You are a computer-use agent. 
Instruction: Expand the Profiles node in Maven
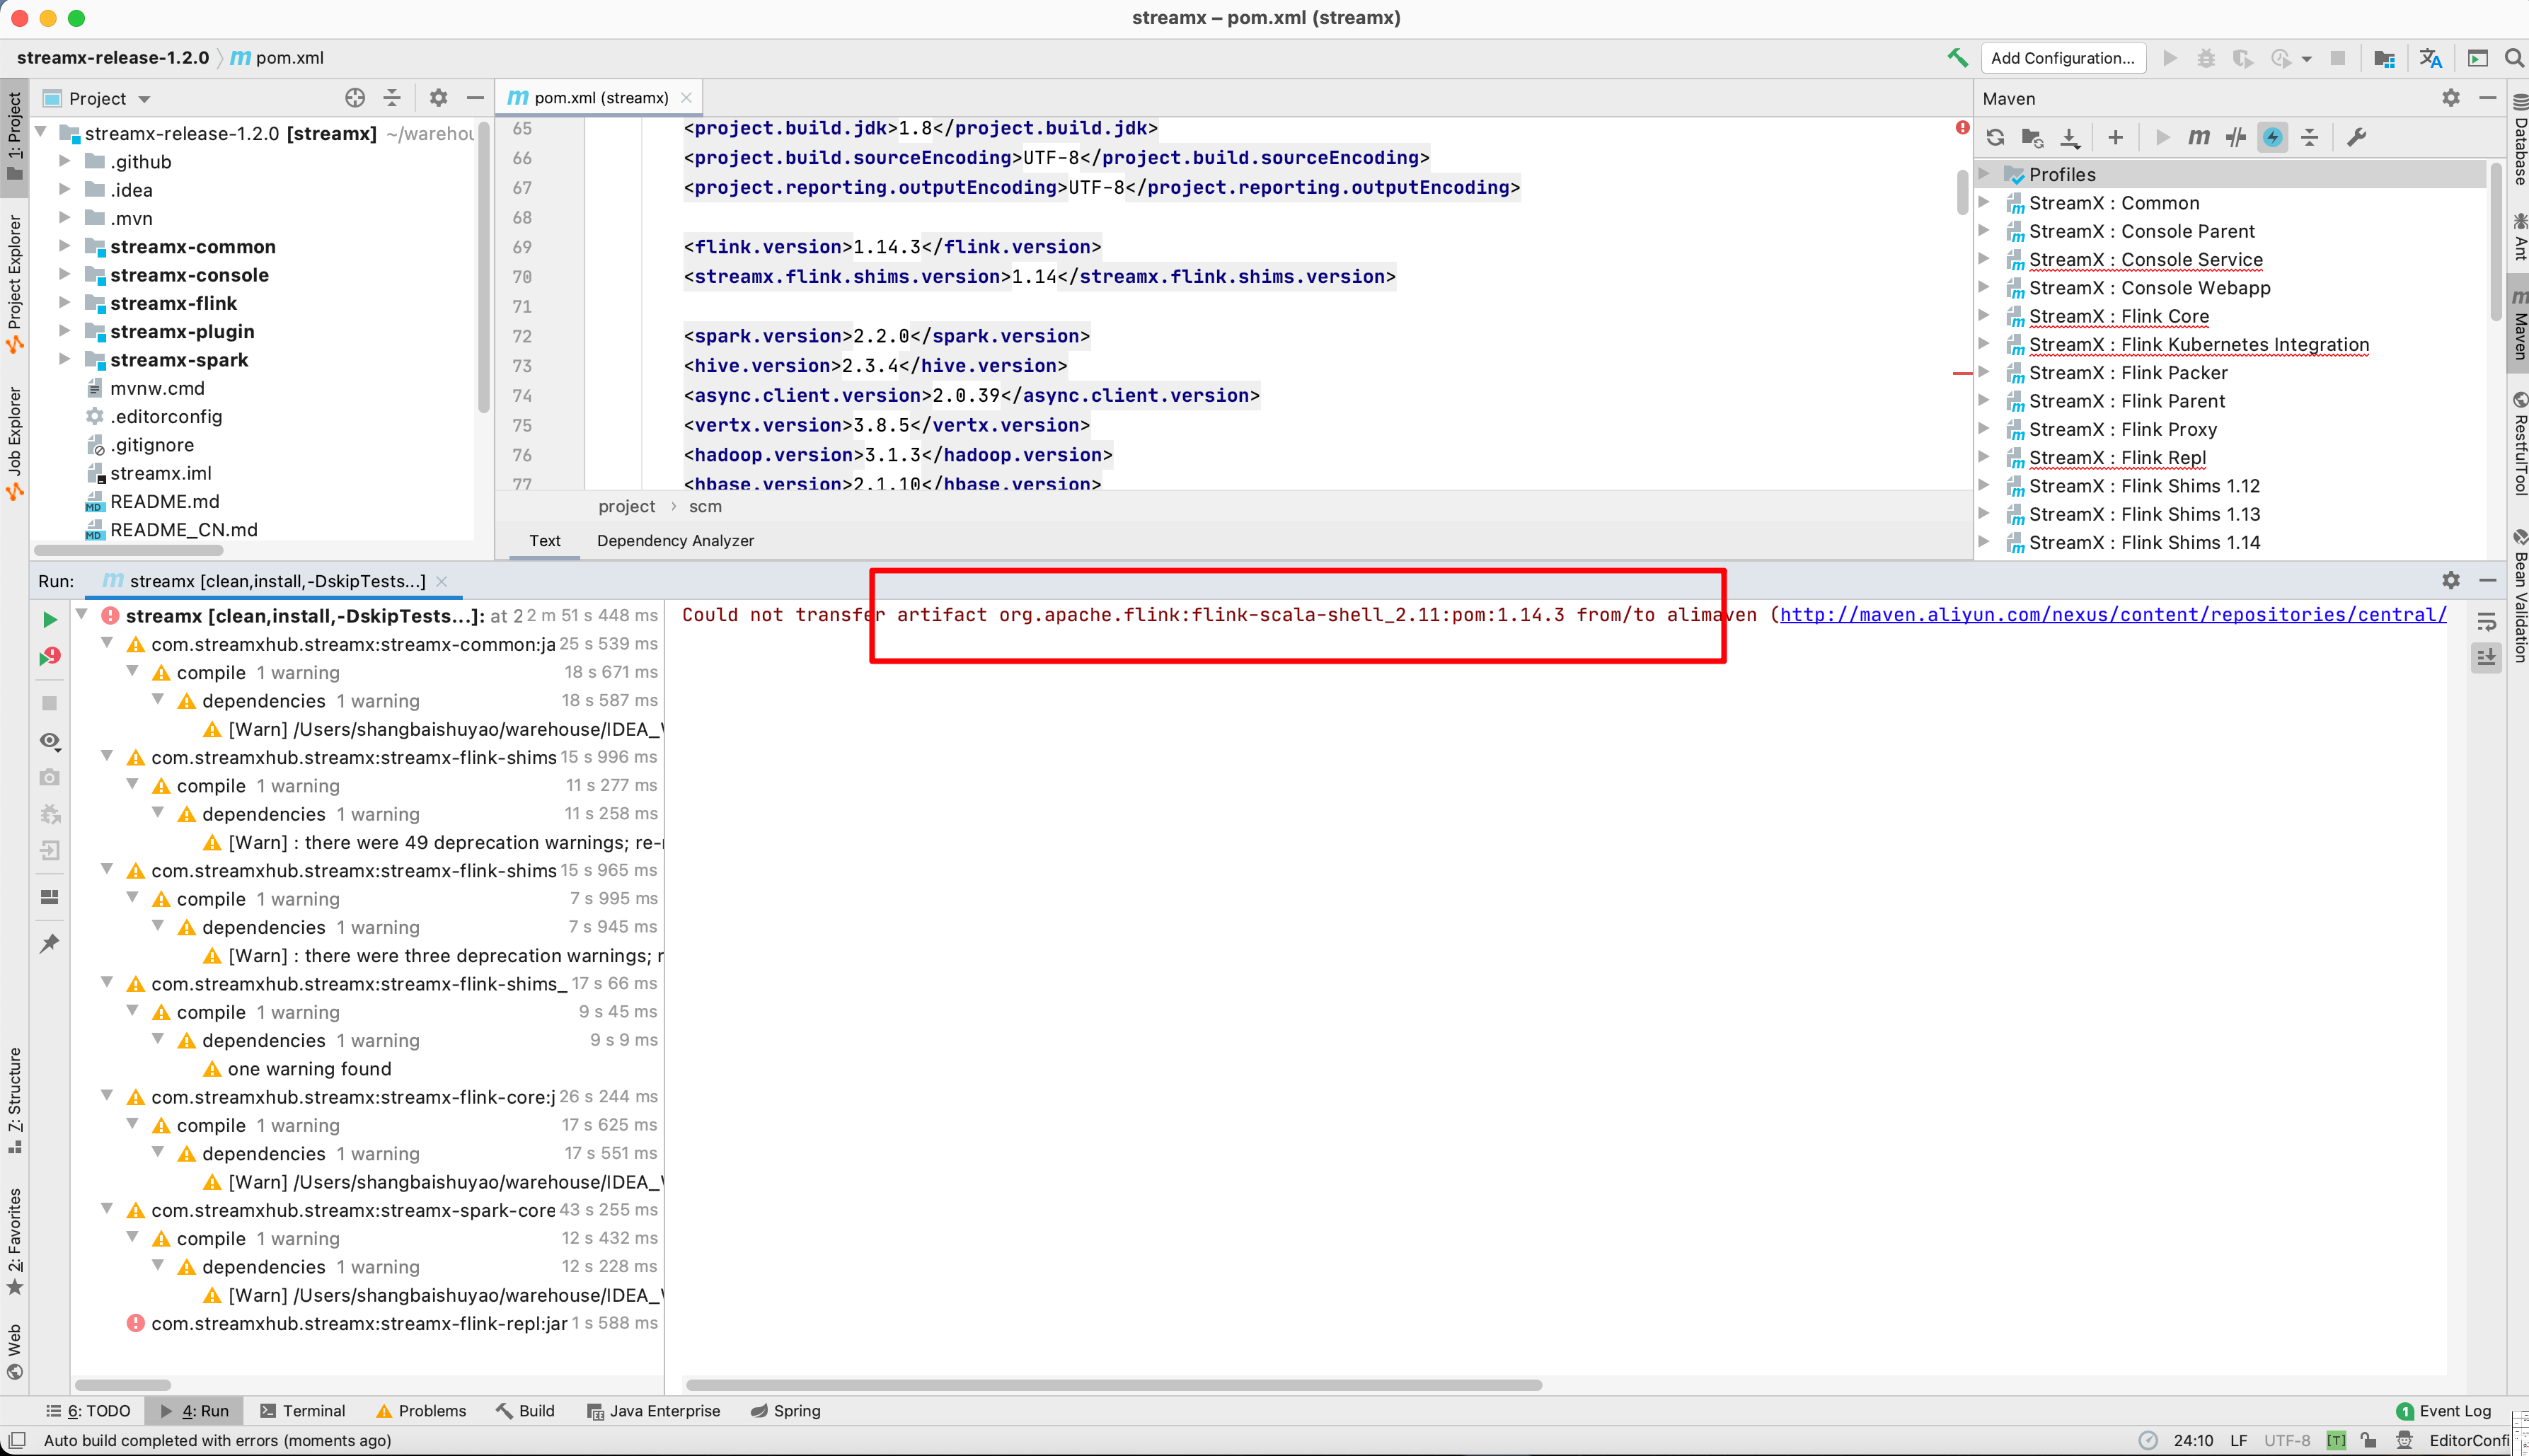point(1984,174)
